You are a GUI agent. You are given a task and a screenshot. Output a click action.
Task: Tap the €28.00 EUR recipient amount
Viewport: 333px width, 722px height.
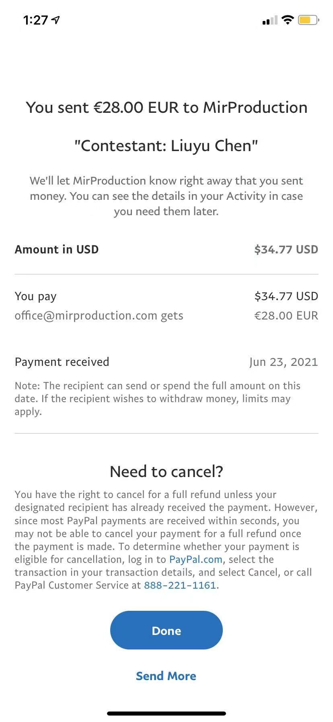point(286,315)
